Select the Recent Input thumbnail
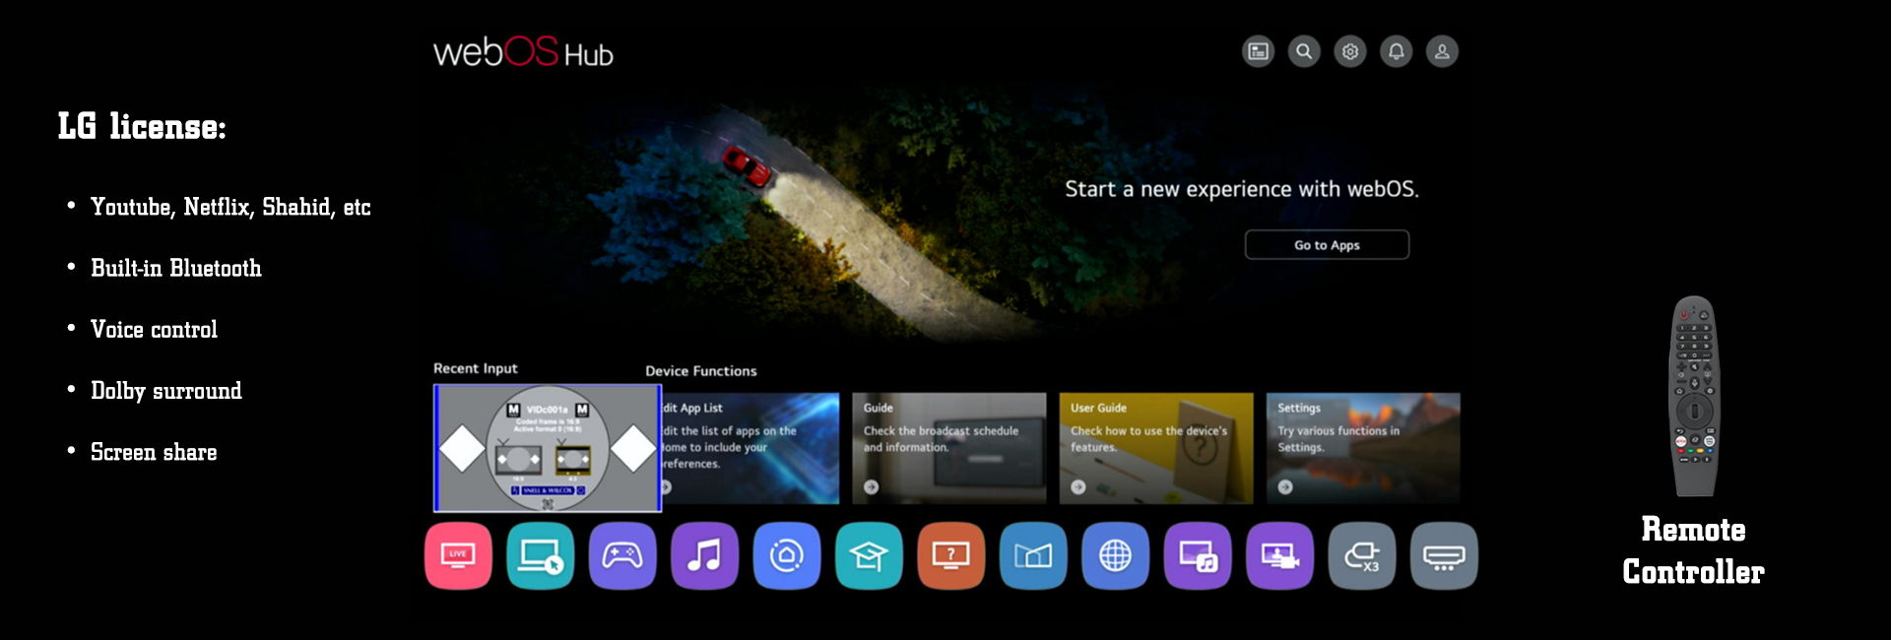The image size is (1891, 640). tap(548, 448)
